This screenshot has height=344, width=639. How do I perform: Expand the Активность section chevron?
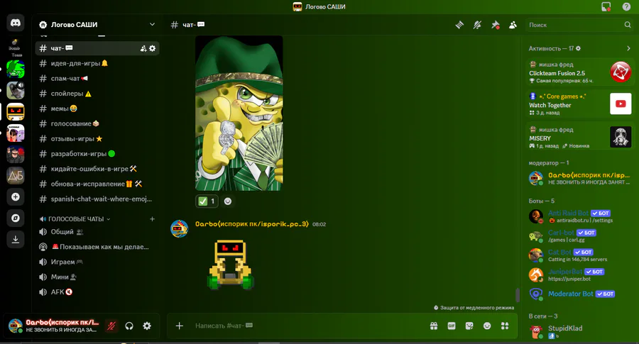[628, 48]
